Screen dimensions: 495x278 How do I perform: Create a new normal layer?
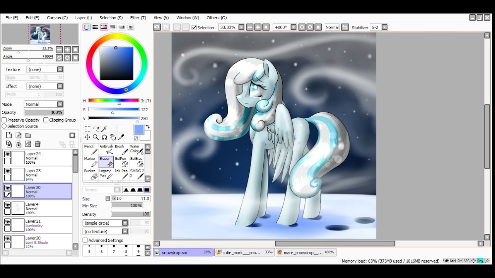tap(9, 135)
